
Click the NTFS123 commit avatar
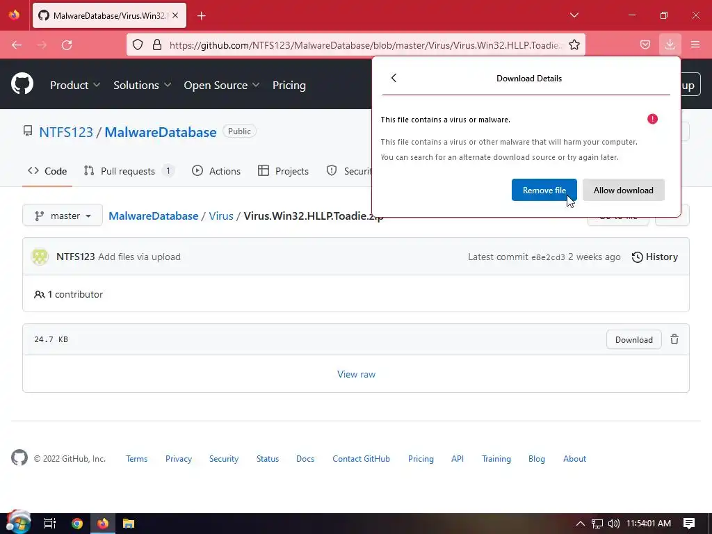pyautogui.click(x=40, y=257)
